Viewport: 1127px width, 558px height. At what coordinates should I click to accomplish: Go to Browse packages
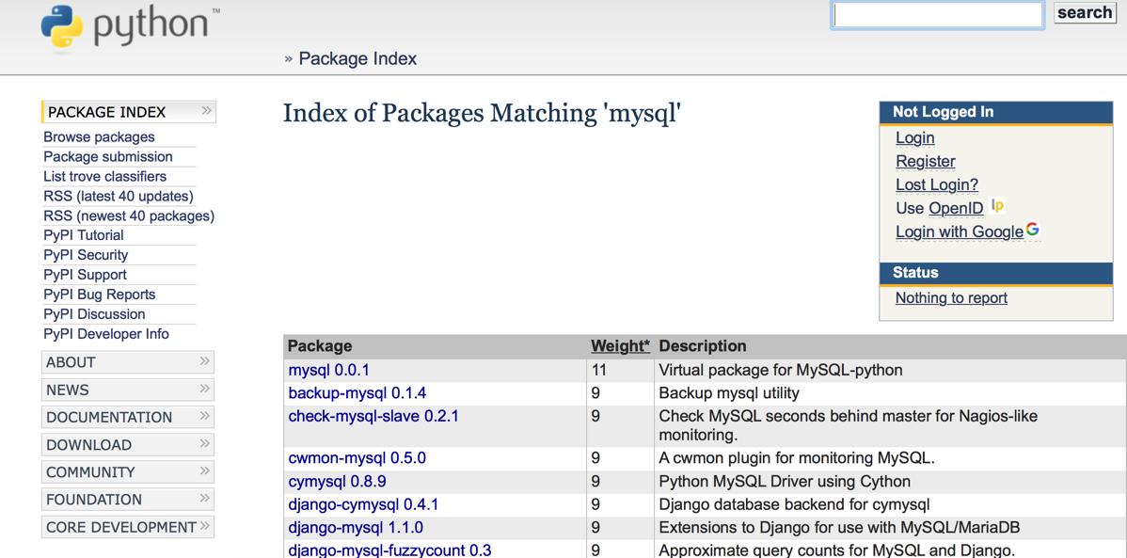[99, 136]
